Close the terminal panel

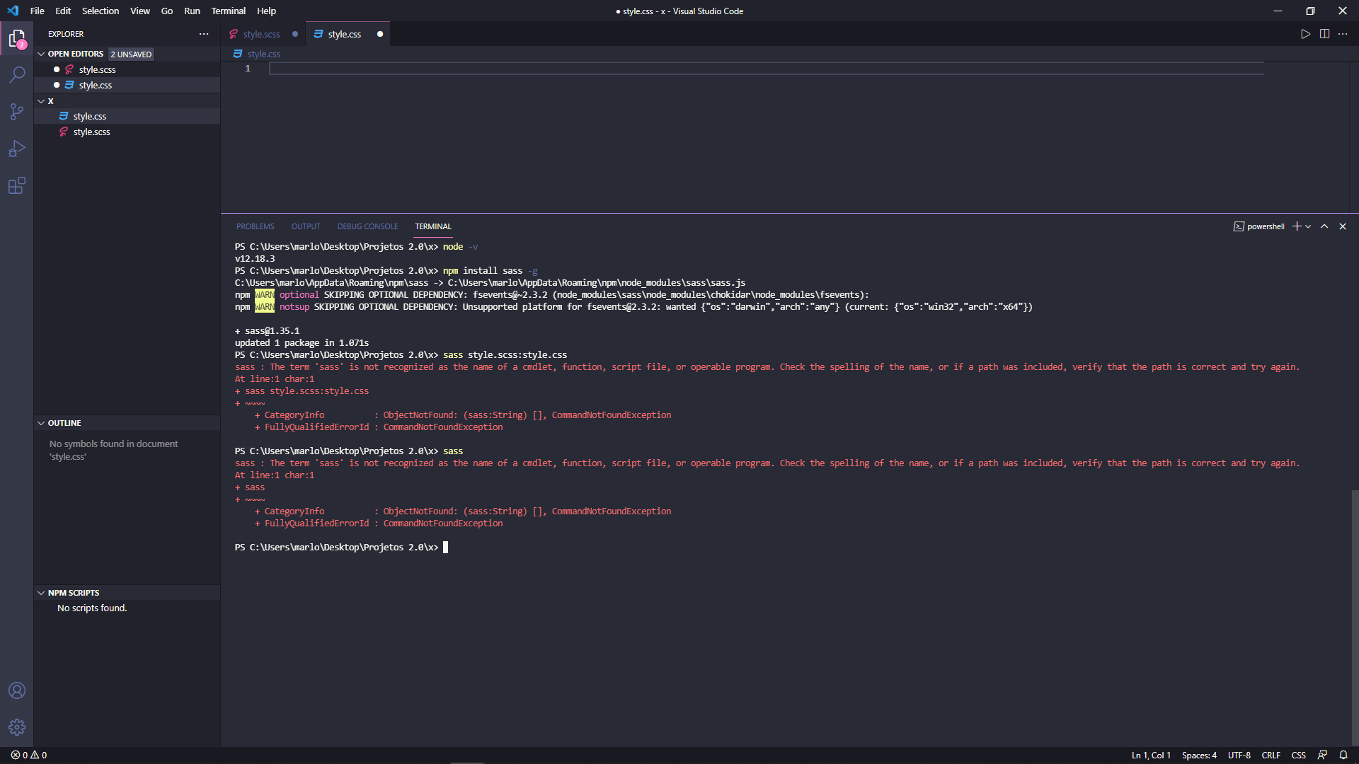pyautogui.click(x=1343, y=226)
